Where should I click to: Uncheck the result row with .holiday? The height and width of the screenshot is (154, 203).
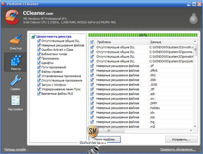click(92, 108)
